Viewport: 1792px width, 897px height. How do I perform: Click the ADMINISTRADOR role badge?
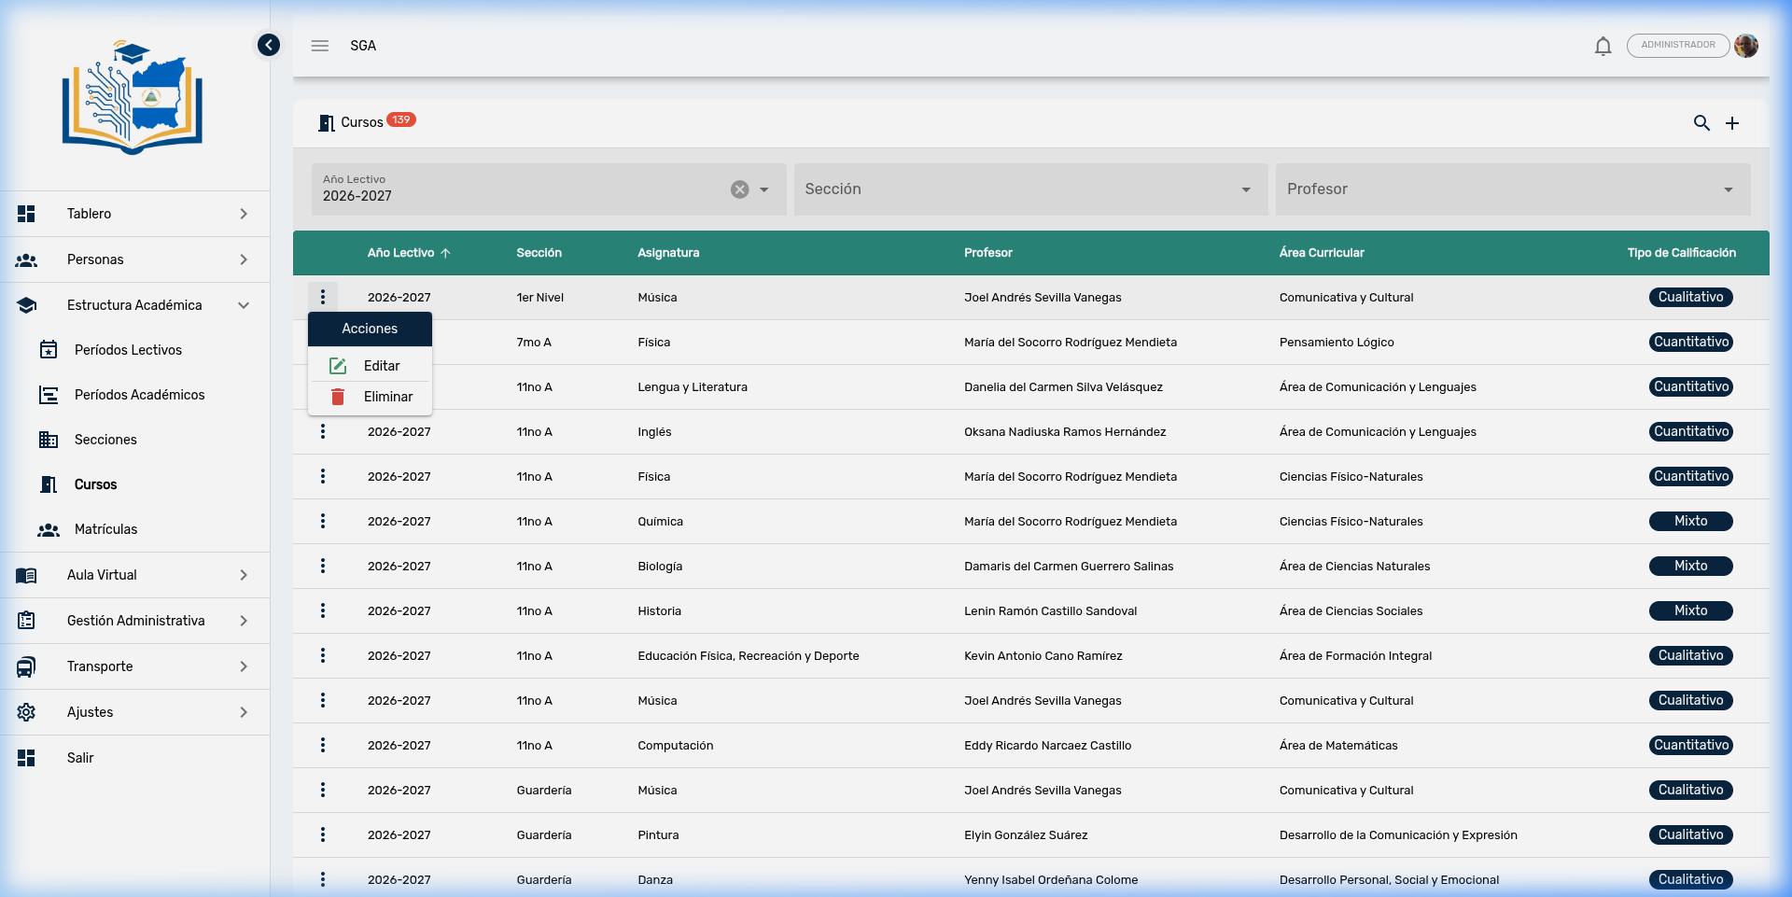[1677, 46]
